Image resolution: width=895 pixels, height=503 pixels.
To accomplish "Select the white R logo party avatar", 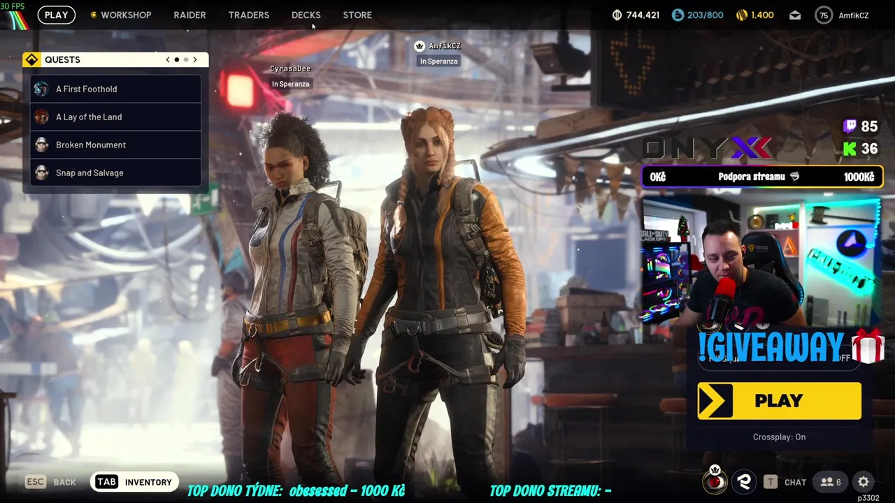I will [744, 481].
